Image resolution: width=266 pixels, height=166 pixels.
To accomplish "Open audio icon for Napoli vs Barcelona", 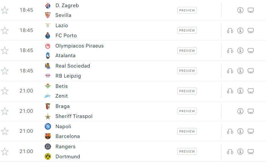I will click(x=230, y=131).
